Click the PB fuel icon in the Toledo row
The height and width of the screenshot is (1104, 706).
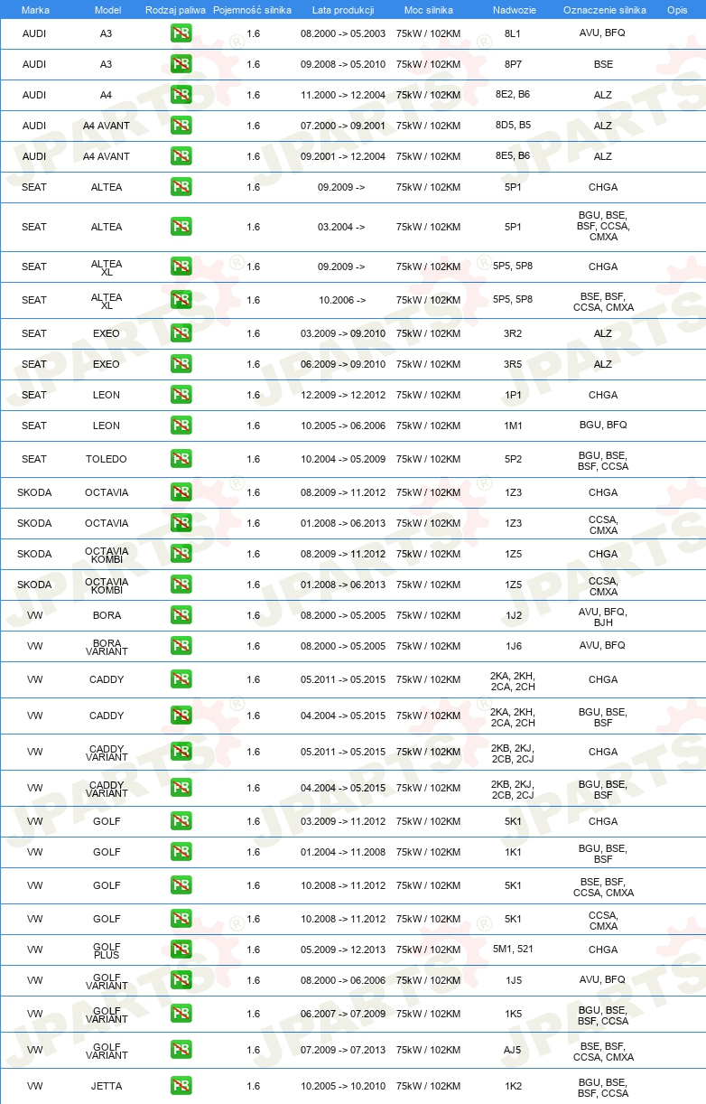click(181, 459)
